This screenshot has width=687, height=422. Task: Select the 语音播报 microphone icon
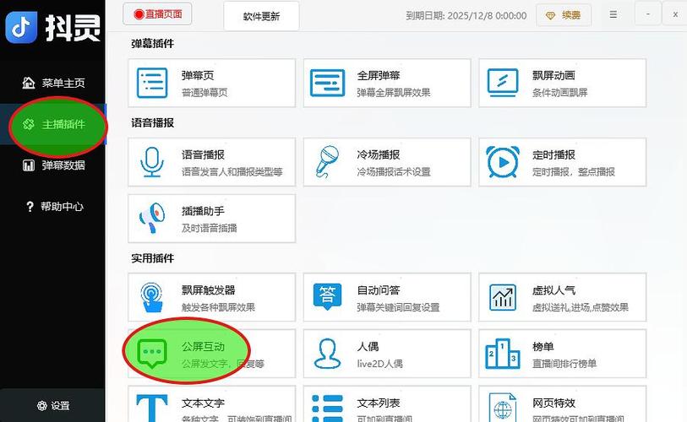(152, 162)
